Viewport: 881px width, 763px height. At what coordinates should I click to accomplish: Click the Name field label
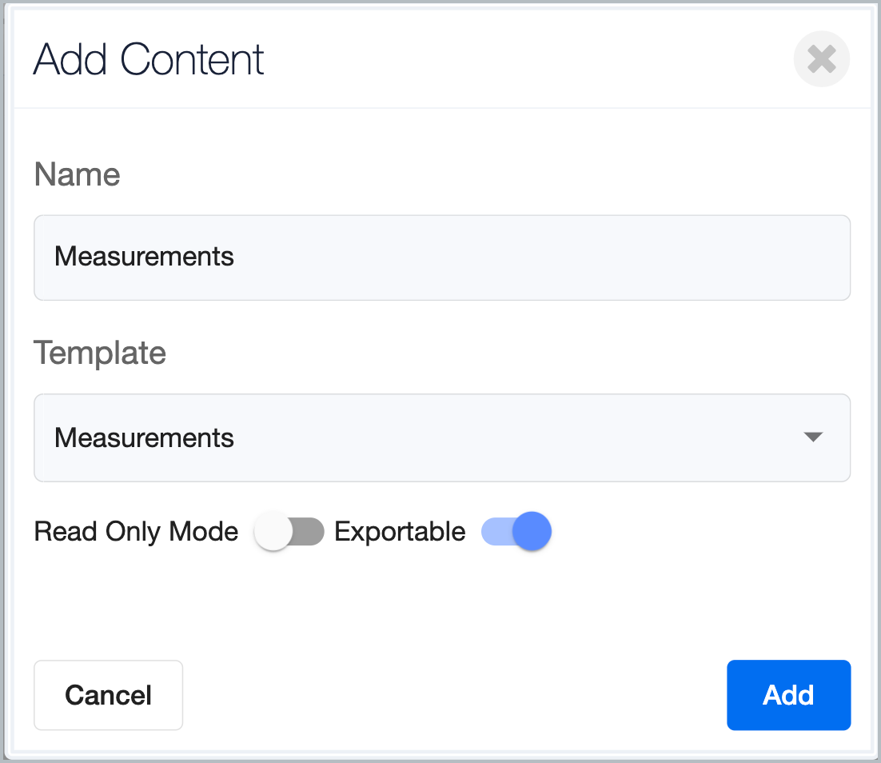pyautogui.click(x=77, y=174)
